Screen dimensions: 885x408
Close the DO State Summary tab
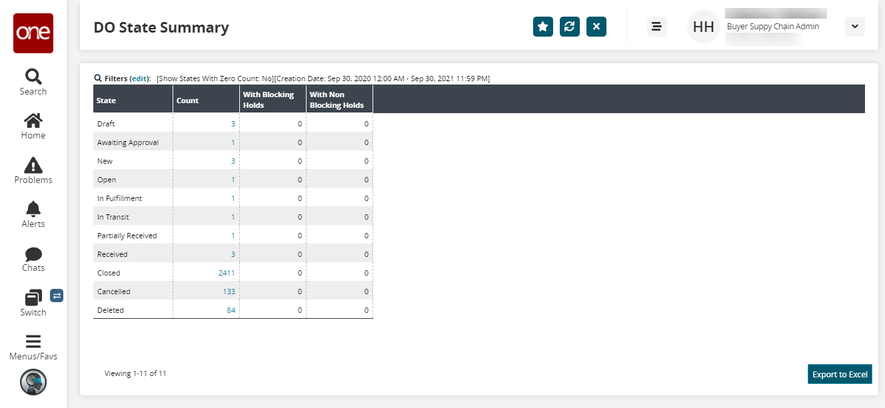click(596, 27)
